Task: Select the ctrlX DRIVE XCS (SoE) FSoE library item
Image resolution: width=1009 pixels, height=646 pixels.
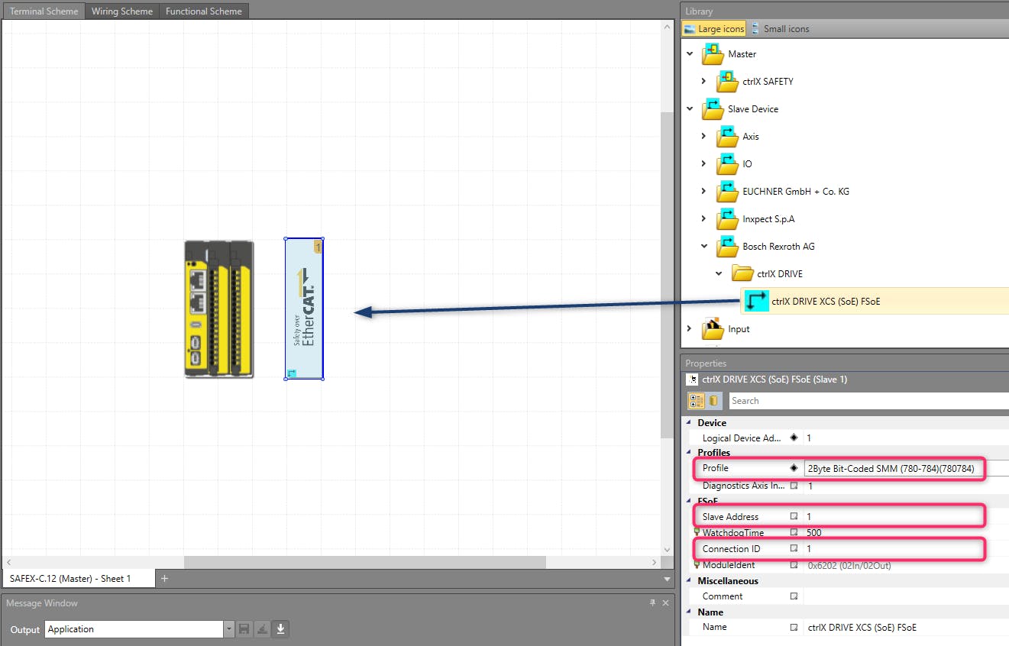Action: (x=825, y=302)
